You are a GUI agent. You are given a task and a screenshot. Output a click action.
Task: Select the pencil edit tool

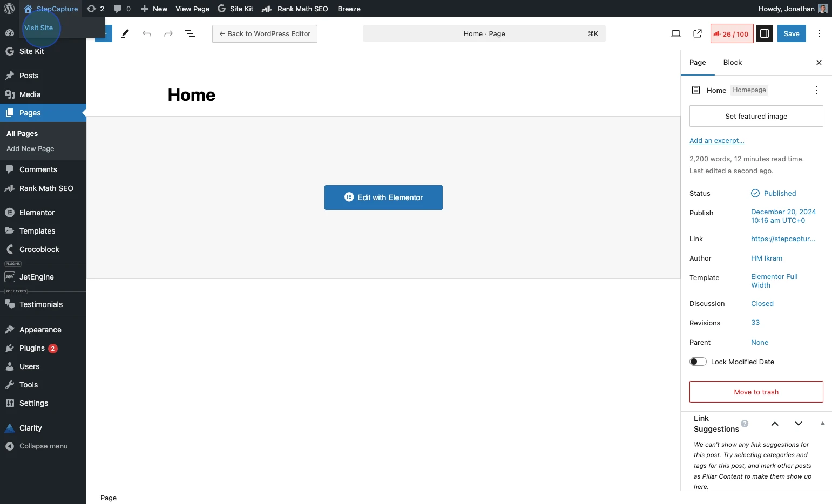[125, 33]
